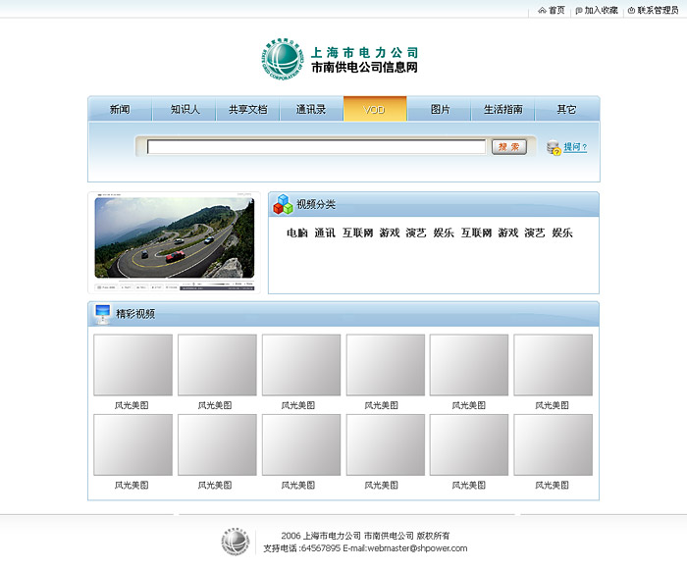Click the 上海市电力公司 title text
The height and width of the screenshot is (570, 687).
click(364, 53)
